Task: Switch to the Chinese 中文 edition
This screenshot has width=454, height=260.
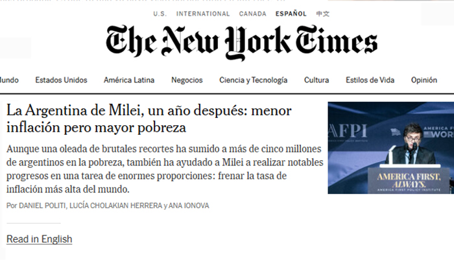Action: pyautogui.click(x=322, y=14)
